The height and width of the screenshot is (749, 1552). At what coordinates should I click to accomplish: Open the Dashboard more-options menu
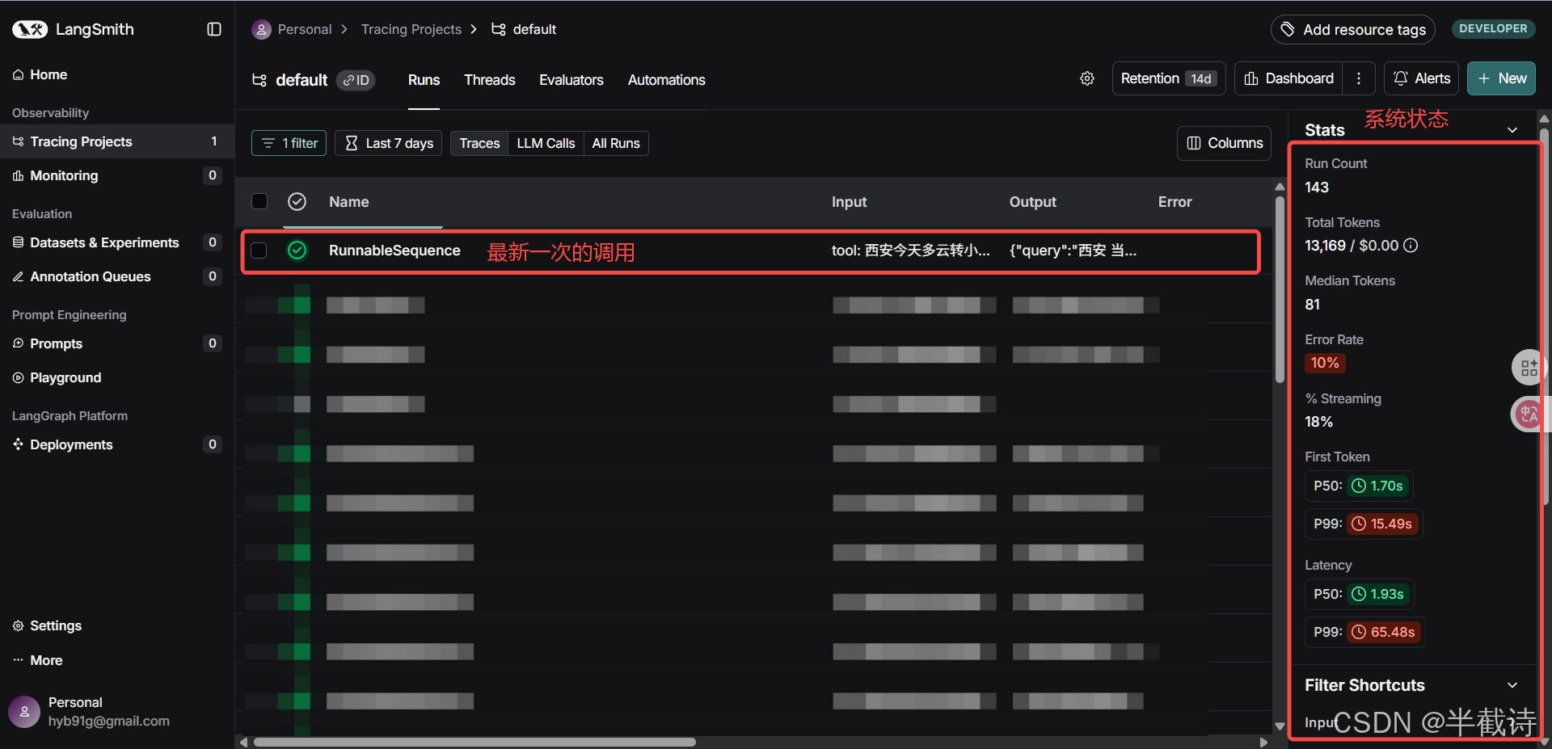[x=1359, y=78]
